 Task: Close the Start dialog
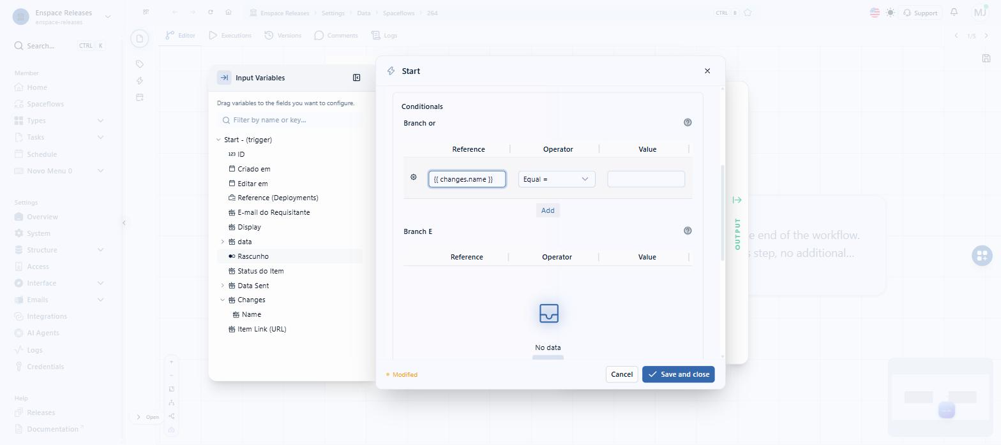coord(707,71)
